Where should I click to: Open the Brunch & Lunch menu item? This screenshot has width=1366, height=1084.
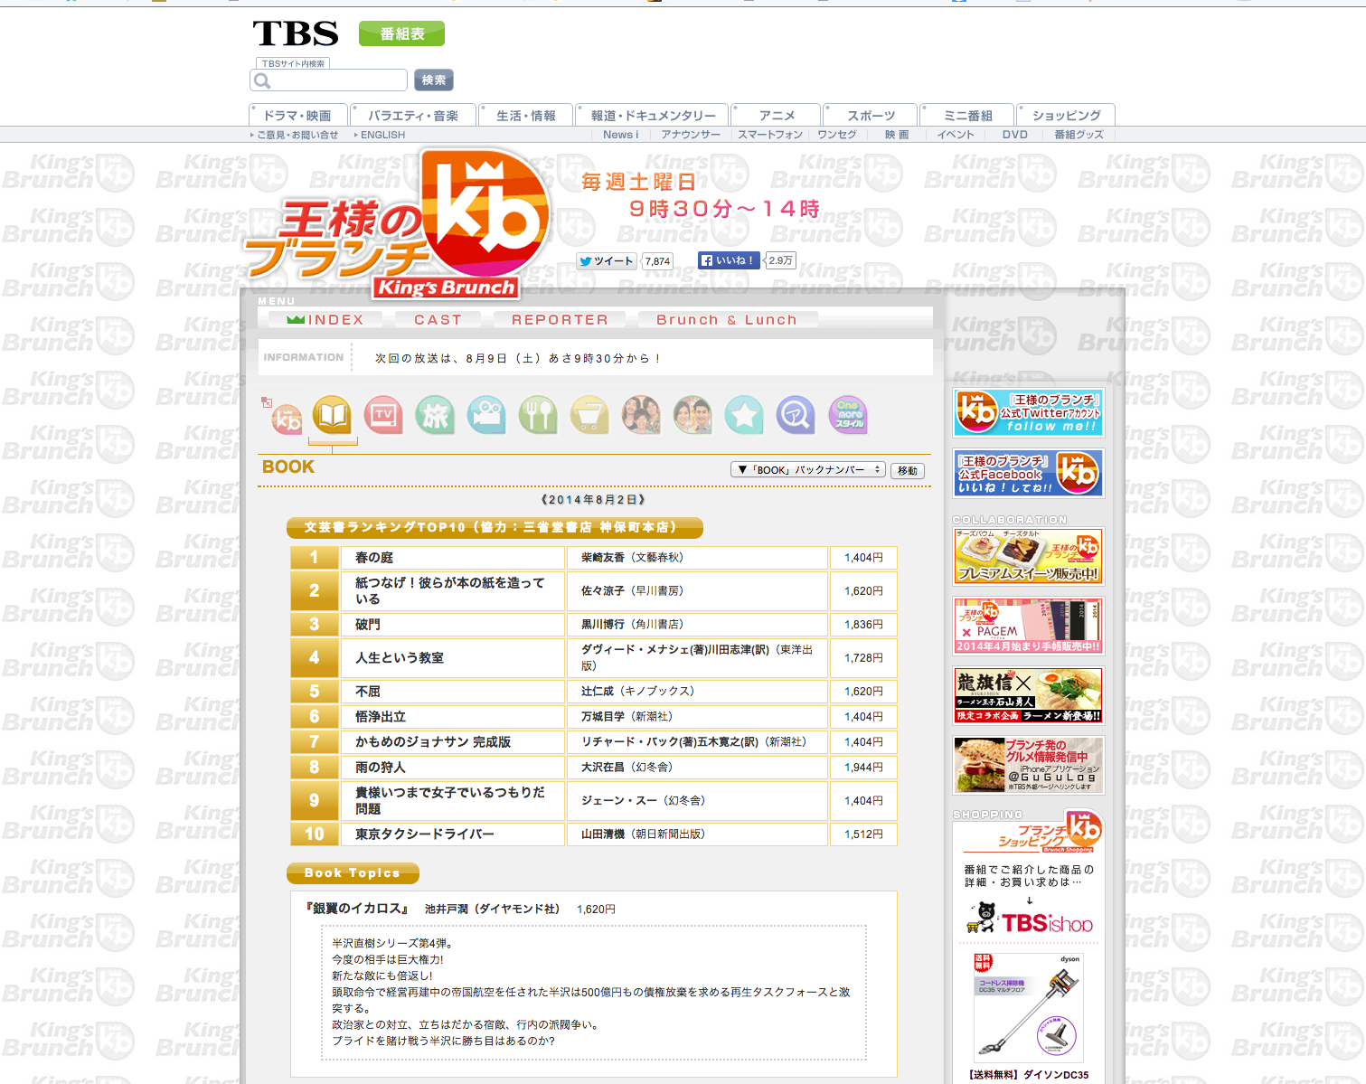[727, 320]
